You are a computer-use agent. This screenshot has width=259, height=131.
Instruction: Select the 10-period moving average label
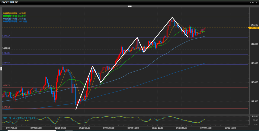(15, 13)
